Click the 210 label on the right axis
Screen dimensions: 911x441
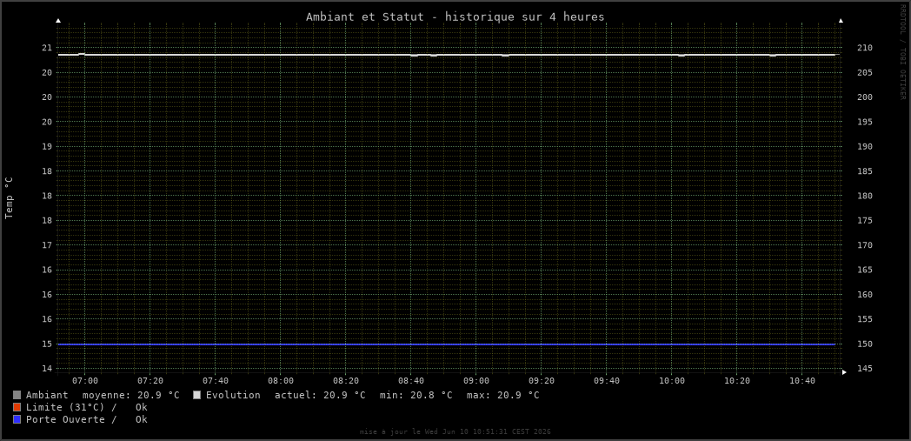(865, 48)
